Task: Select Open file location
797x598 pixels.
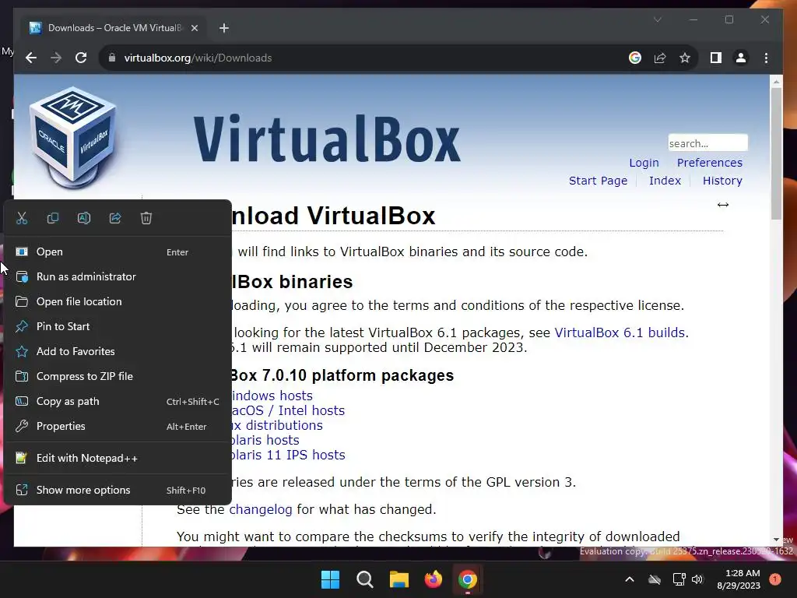Action: pos(118,301)
